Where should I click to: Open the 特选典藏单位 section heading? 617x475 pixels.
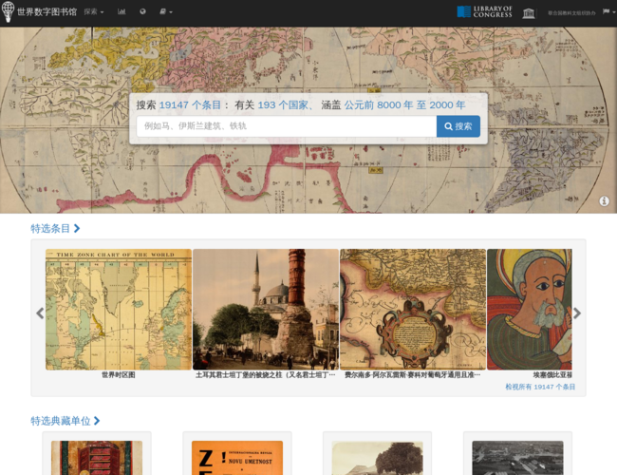(65, 421)
